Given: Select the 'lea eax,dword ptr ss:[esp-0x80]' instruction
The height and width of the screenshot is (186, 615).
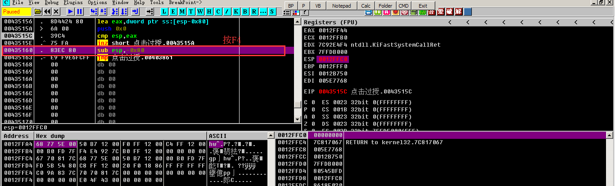Looking at the screenshot, I should coord(153,22).
